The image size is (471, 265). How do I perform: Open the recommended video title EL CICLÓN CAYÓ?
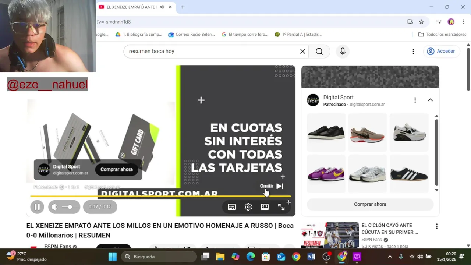(x=390, y=229)
